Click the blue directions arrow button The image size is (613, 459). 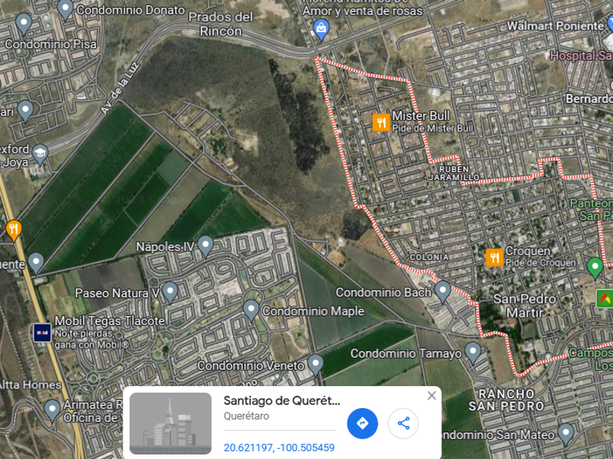click(362, 423)
